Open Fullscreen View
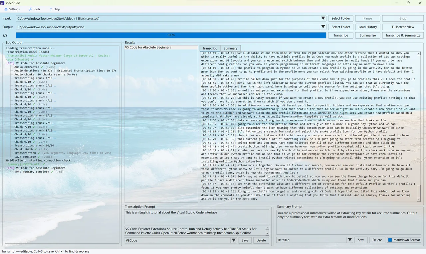 click(403, 27)
